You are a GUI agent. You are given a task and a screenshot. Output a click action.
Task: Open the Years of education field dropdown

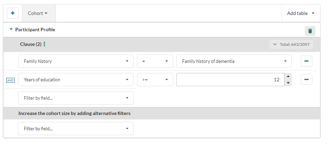75,80
